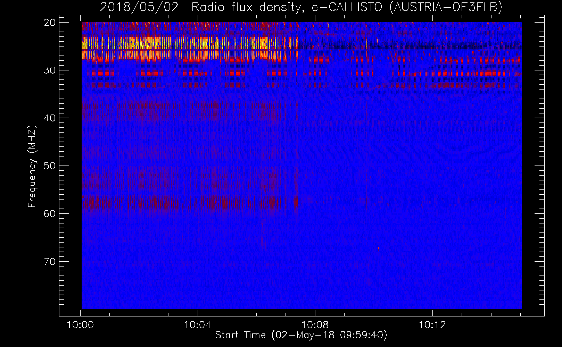
Task: Click the 70 MHz frequency tick label
Action: [50, 262]
